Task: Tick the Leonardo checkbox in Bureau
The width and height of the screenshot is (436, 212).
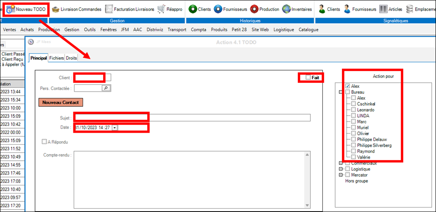Action: [354, 110]
